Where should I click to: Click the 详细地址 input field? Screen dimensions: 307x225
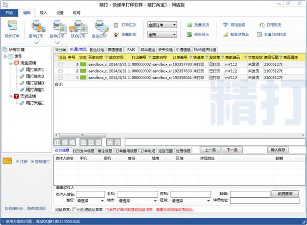(265, 200)
